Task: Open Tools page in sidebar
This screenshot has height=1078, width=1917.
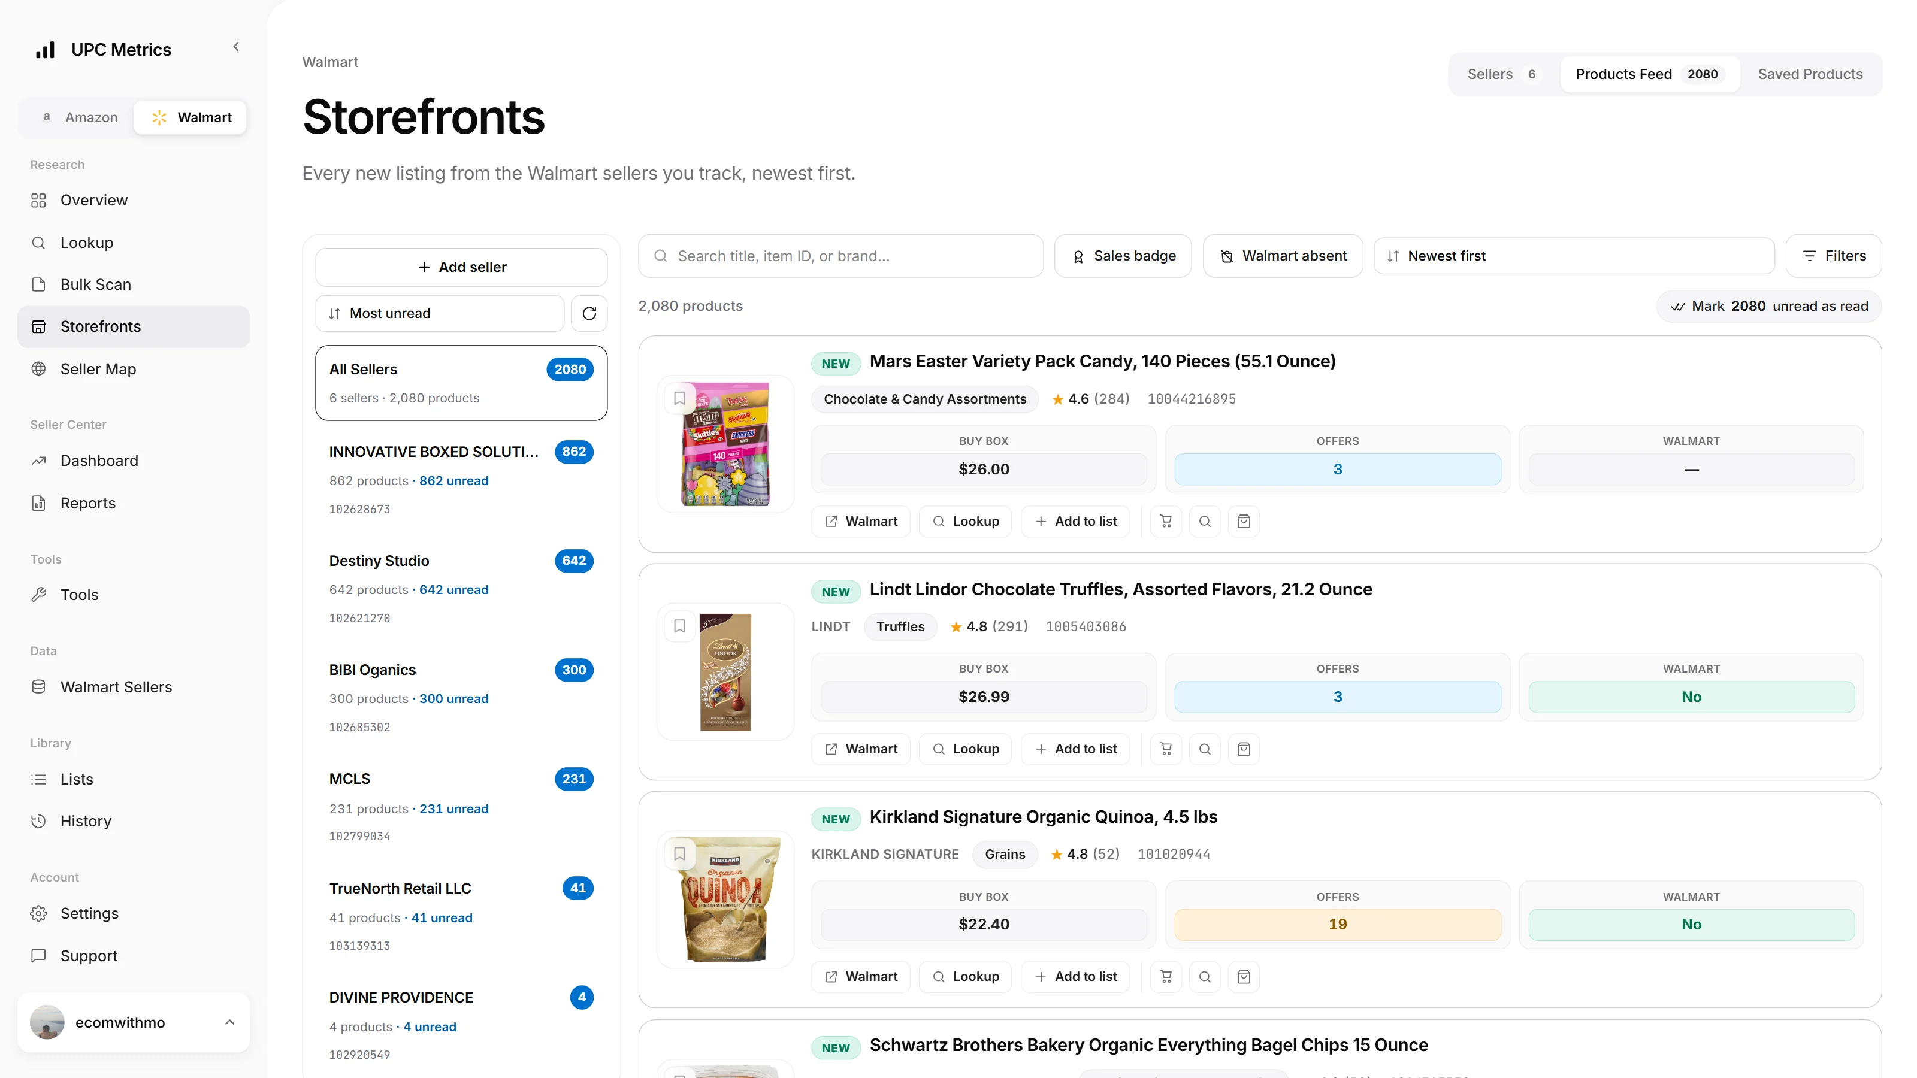Action: coord(133,595)
